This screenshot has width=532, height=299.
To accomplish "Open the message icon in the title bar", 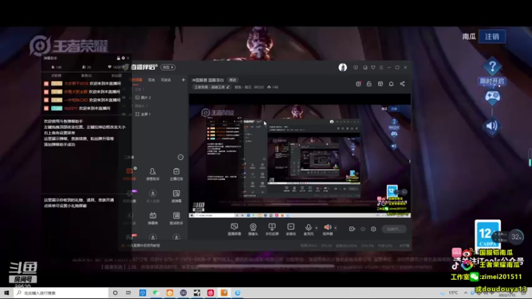I will point(355,68).
